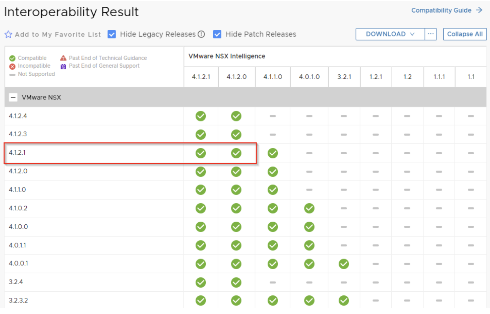490x314 pixels.
Task: Open the three-dots more options button
Action: coord(431,34)
